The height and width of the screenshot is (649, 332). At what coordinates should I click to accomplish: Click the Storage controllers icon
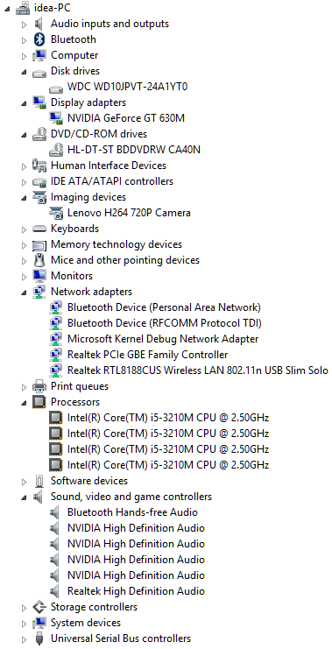(39, 607)
